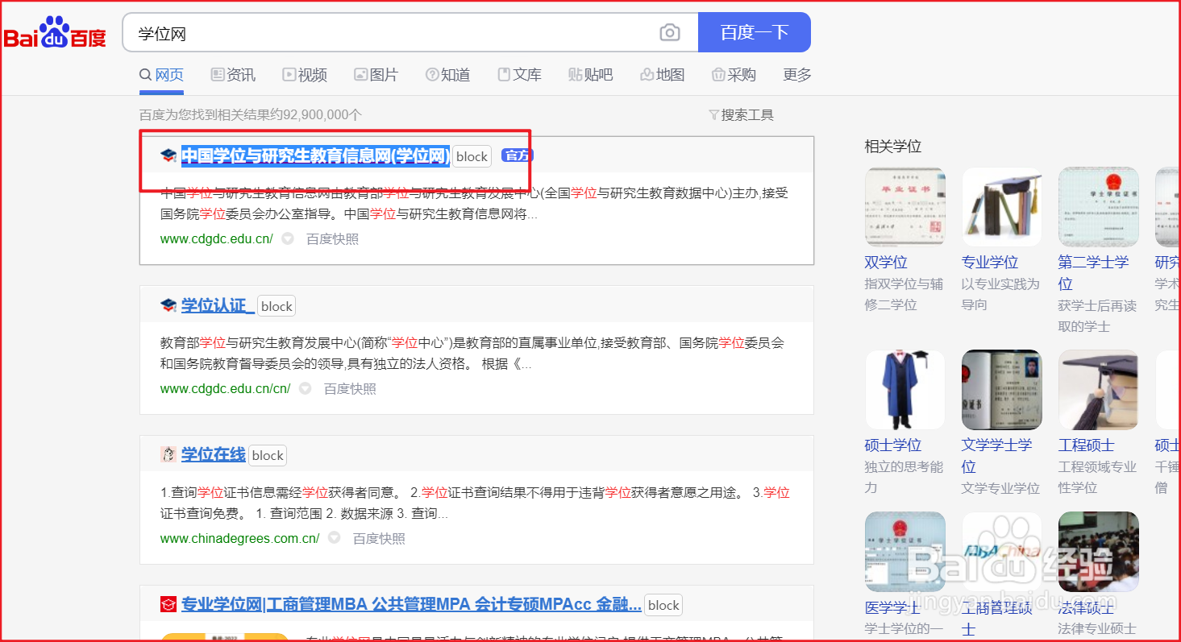This screenshot has height=642, width=1181.
Task: Go to the 文库 tab
Action: [519, 75]
